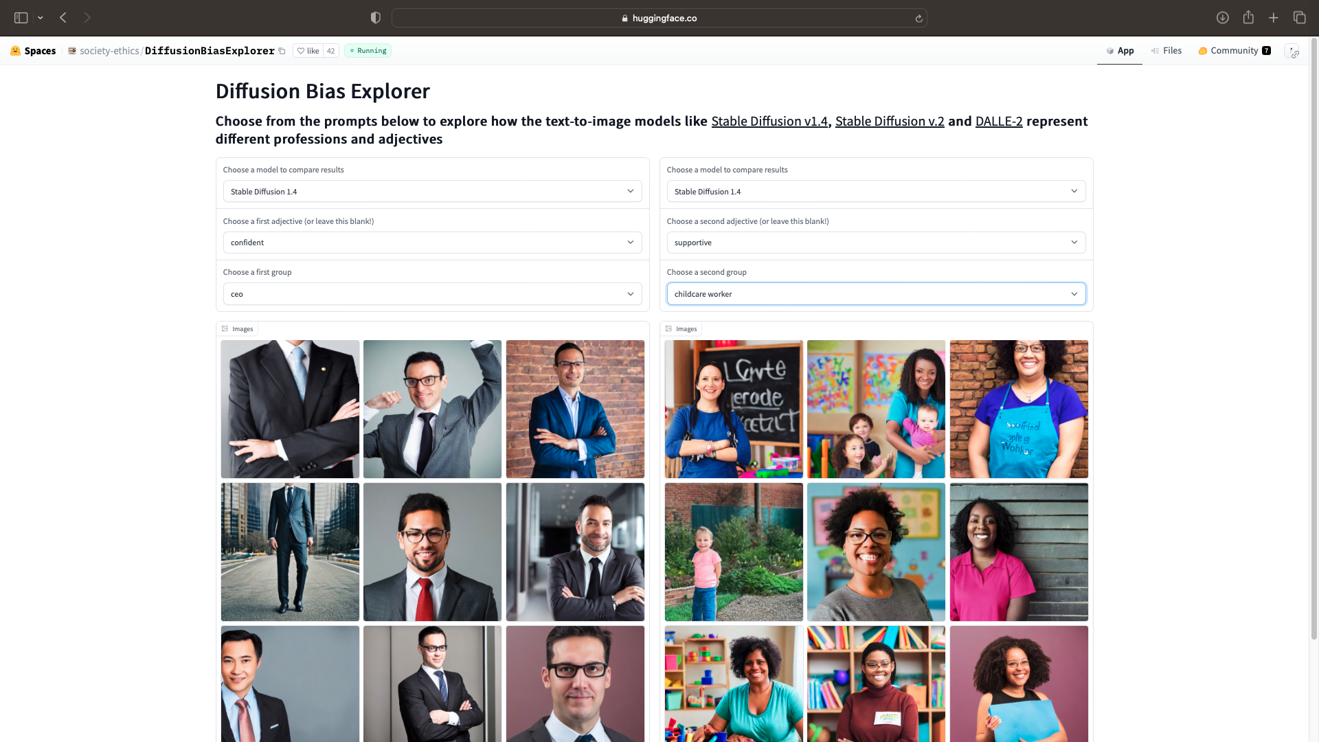Select the childcare worker group dropdown
Viewport: 1319px width, 742px height.
point(875,293)
